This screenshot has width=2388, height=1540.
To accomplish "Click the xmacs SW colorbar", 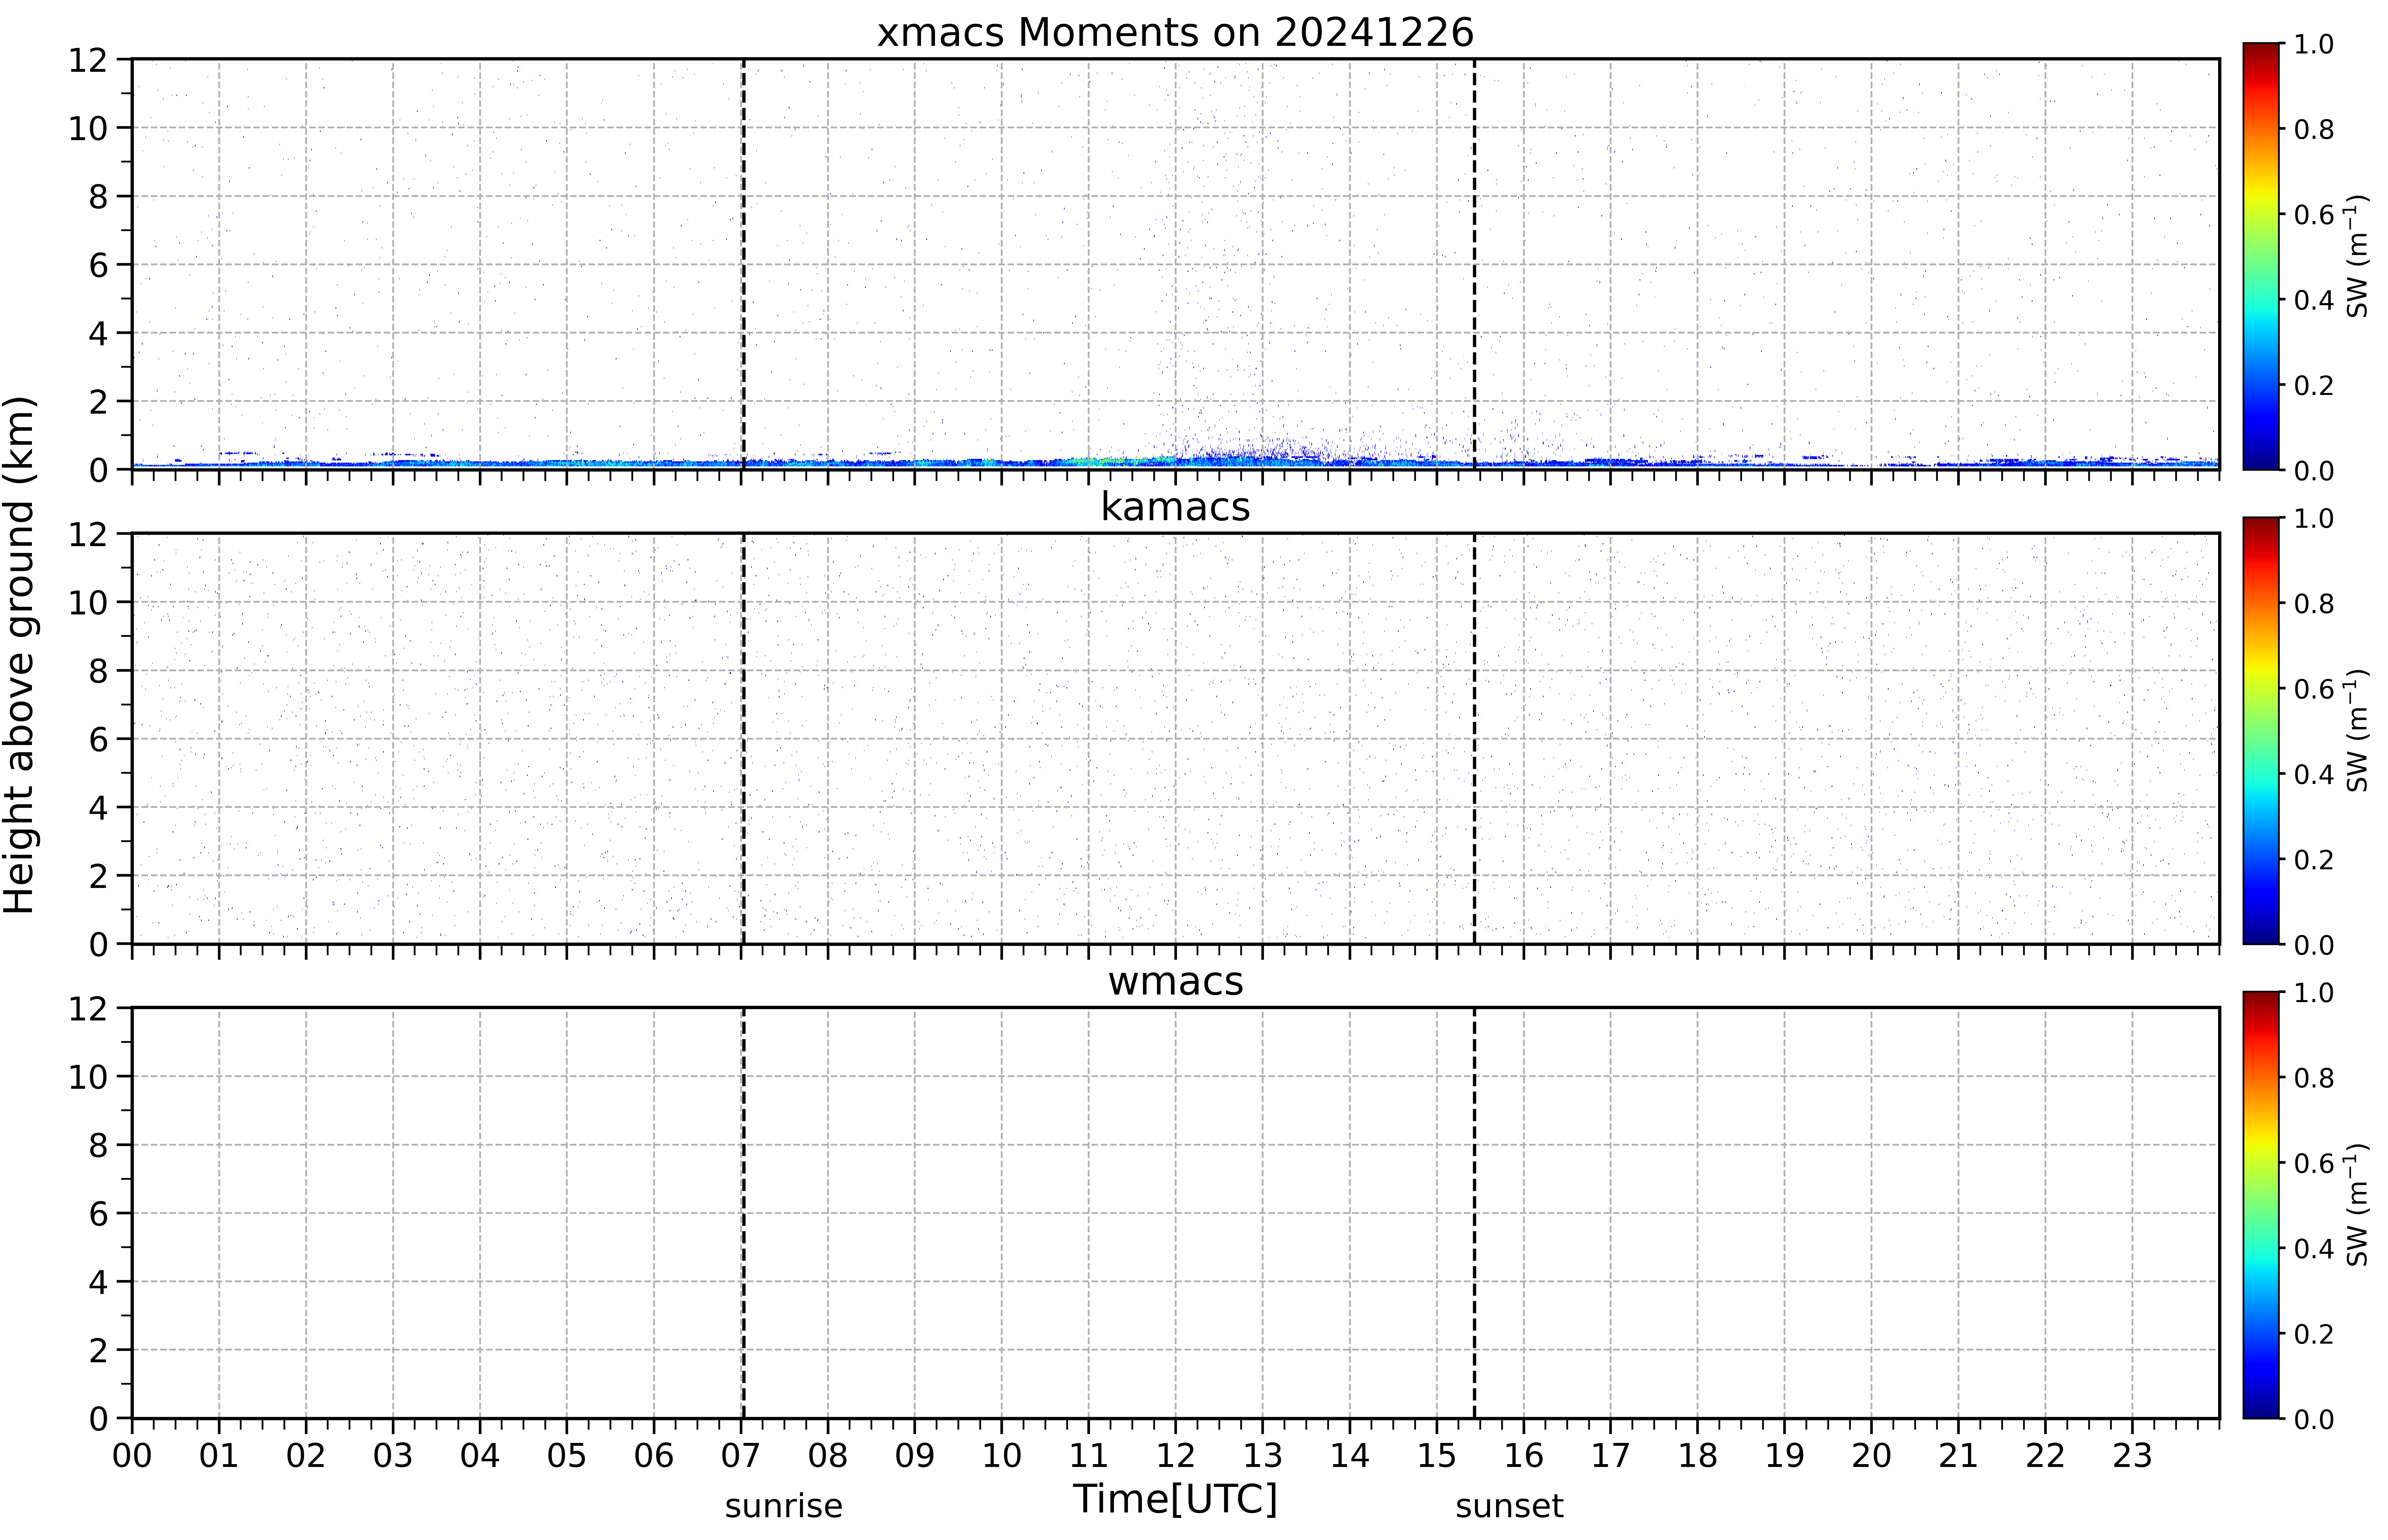I will tap(2261, 256).
